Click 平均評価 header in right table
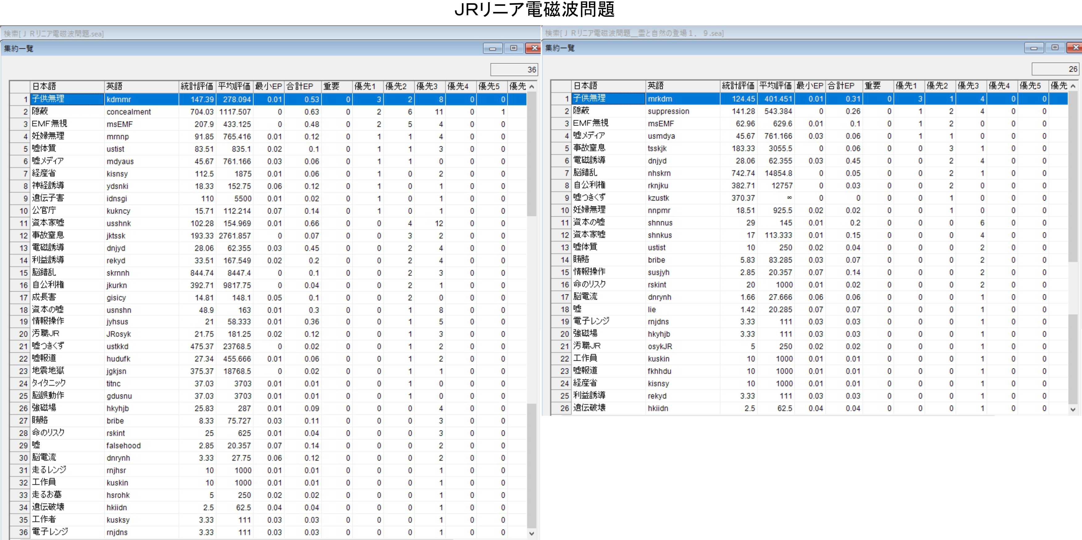Viewport: 1082px width, 540px height. [775, 86]
